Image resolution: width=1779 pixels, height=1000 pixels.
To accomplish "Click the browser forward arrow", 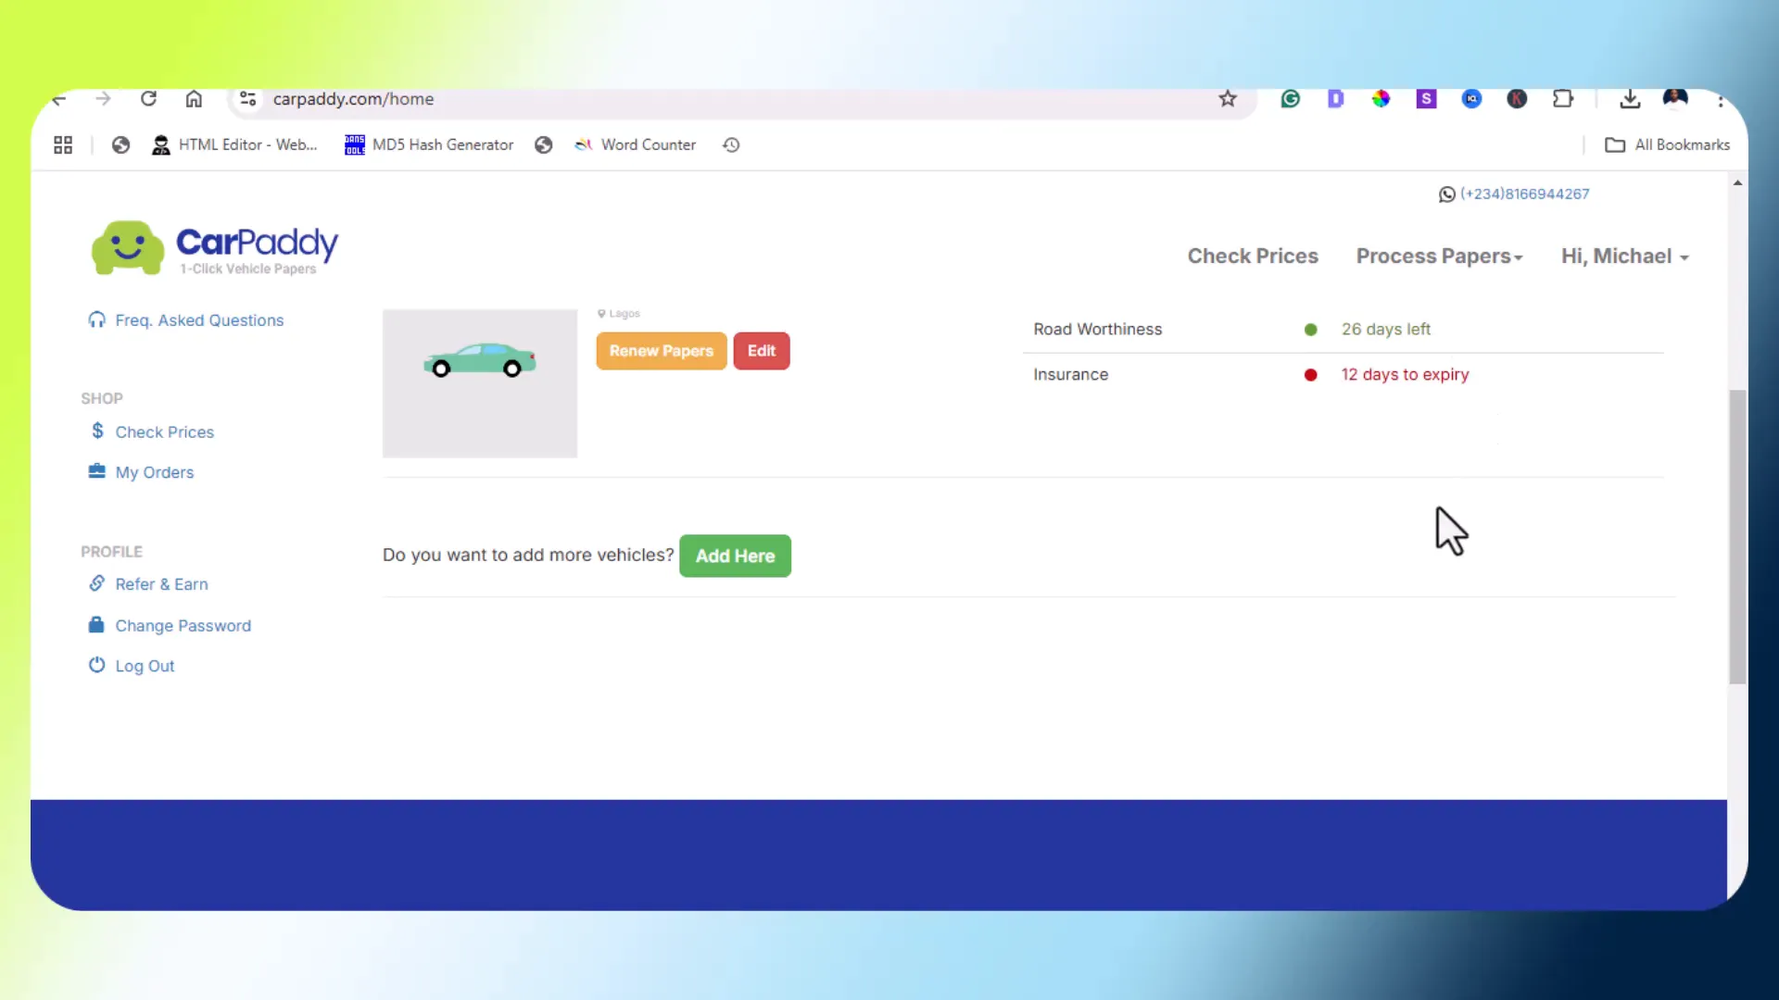I will click(103, 99).
